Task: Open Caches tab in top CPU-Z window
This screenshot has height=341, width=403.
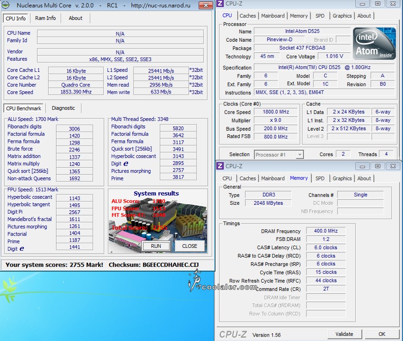Action: [248, 16]
